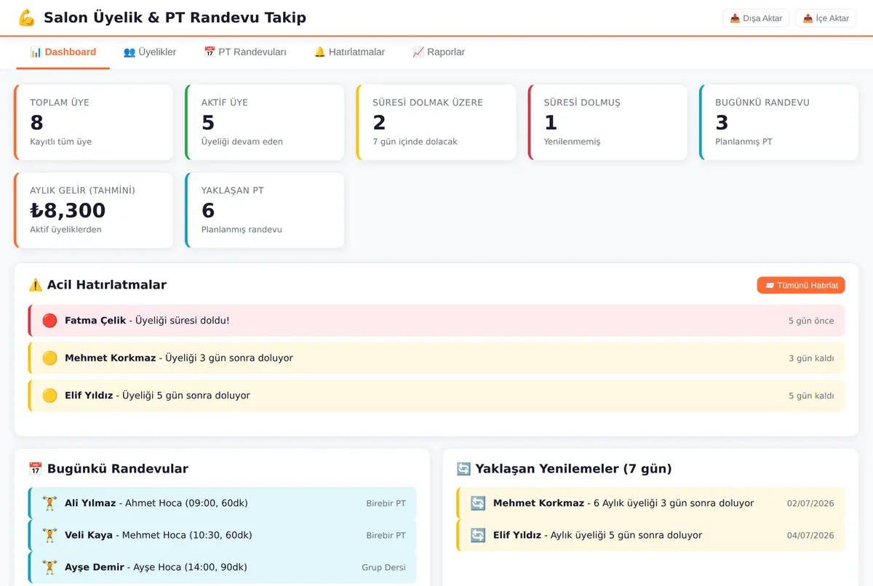Open the Raporlar tab
This screenshot has height=586, width=873.
[439, 52]
